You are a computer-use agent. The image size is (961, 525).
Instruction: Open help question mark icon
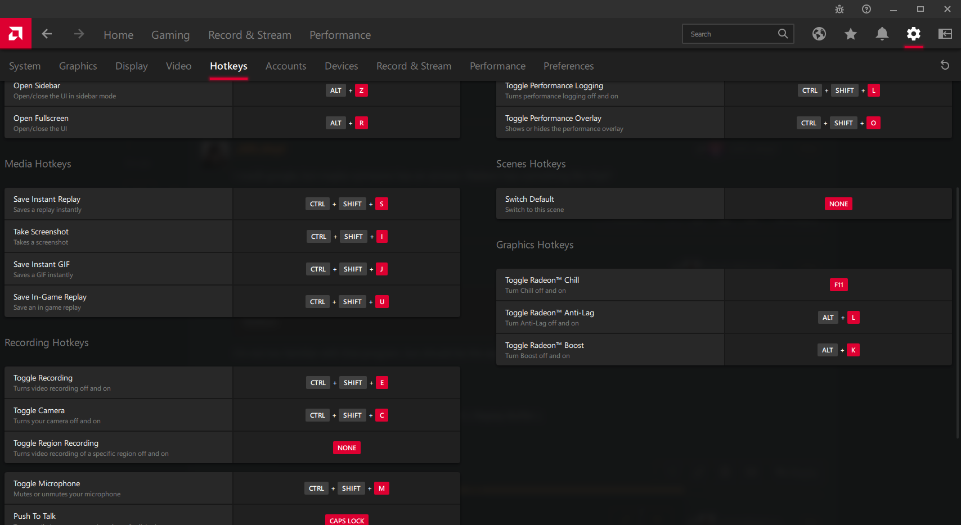click(866, 9)
